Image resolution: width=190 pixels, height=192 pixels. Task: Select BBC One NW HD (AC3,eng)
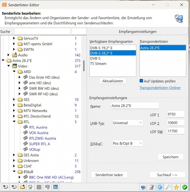(51, 177)
